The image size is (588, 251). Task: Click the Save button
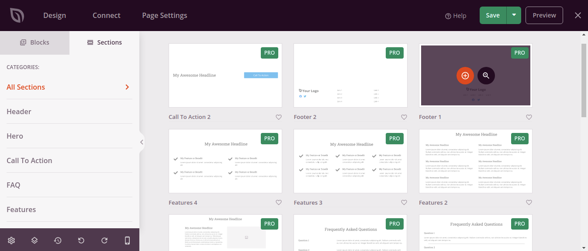tap(493, 15)
